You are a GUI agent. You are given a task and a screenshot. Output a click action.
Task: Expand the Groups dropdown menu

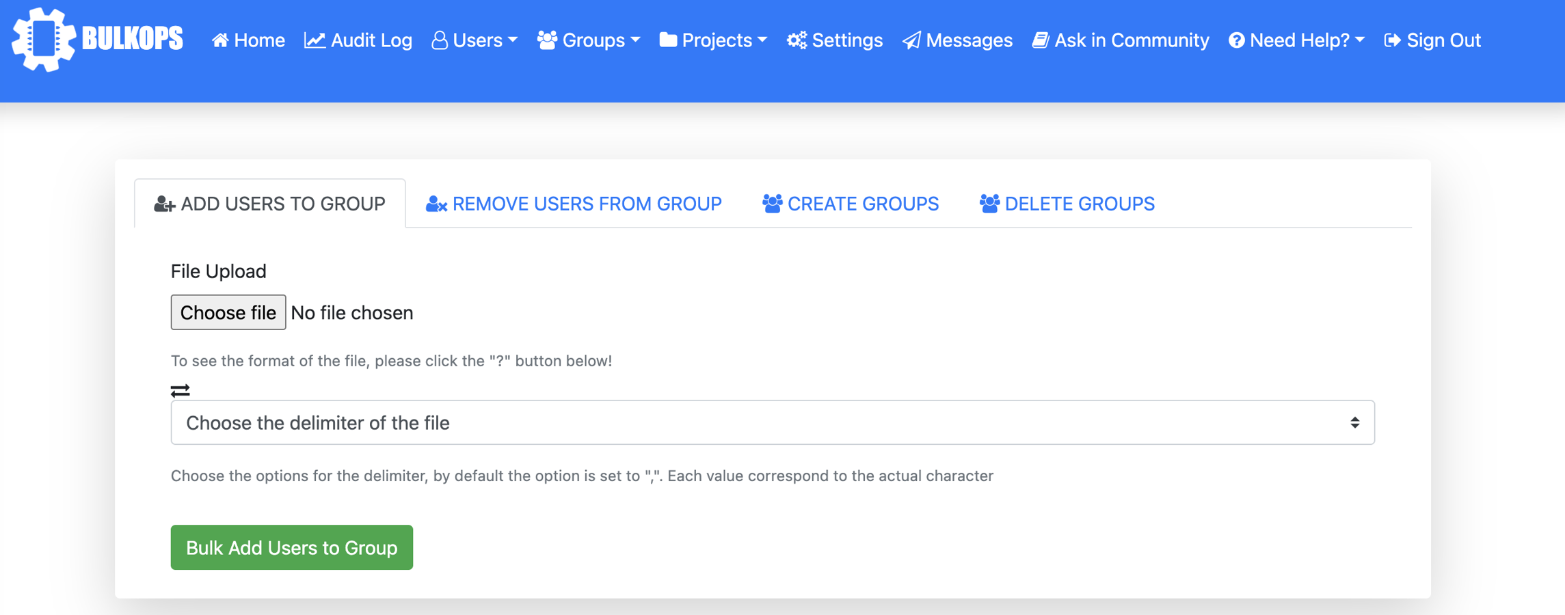point(589,40)
